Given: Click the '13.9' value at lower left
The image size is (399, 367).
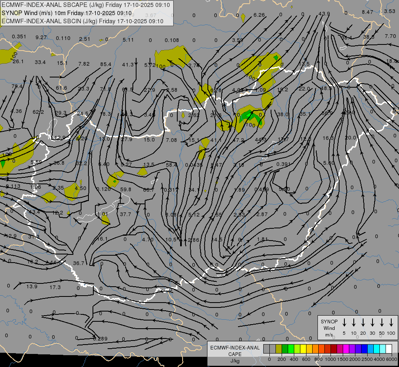Looking at the screenshot, I should 32,286.
